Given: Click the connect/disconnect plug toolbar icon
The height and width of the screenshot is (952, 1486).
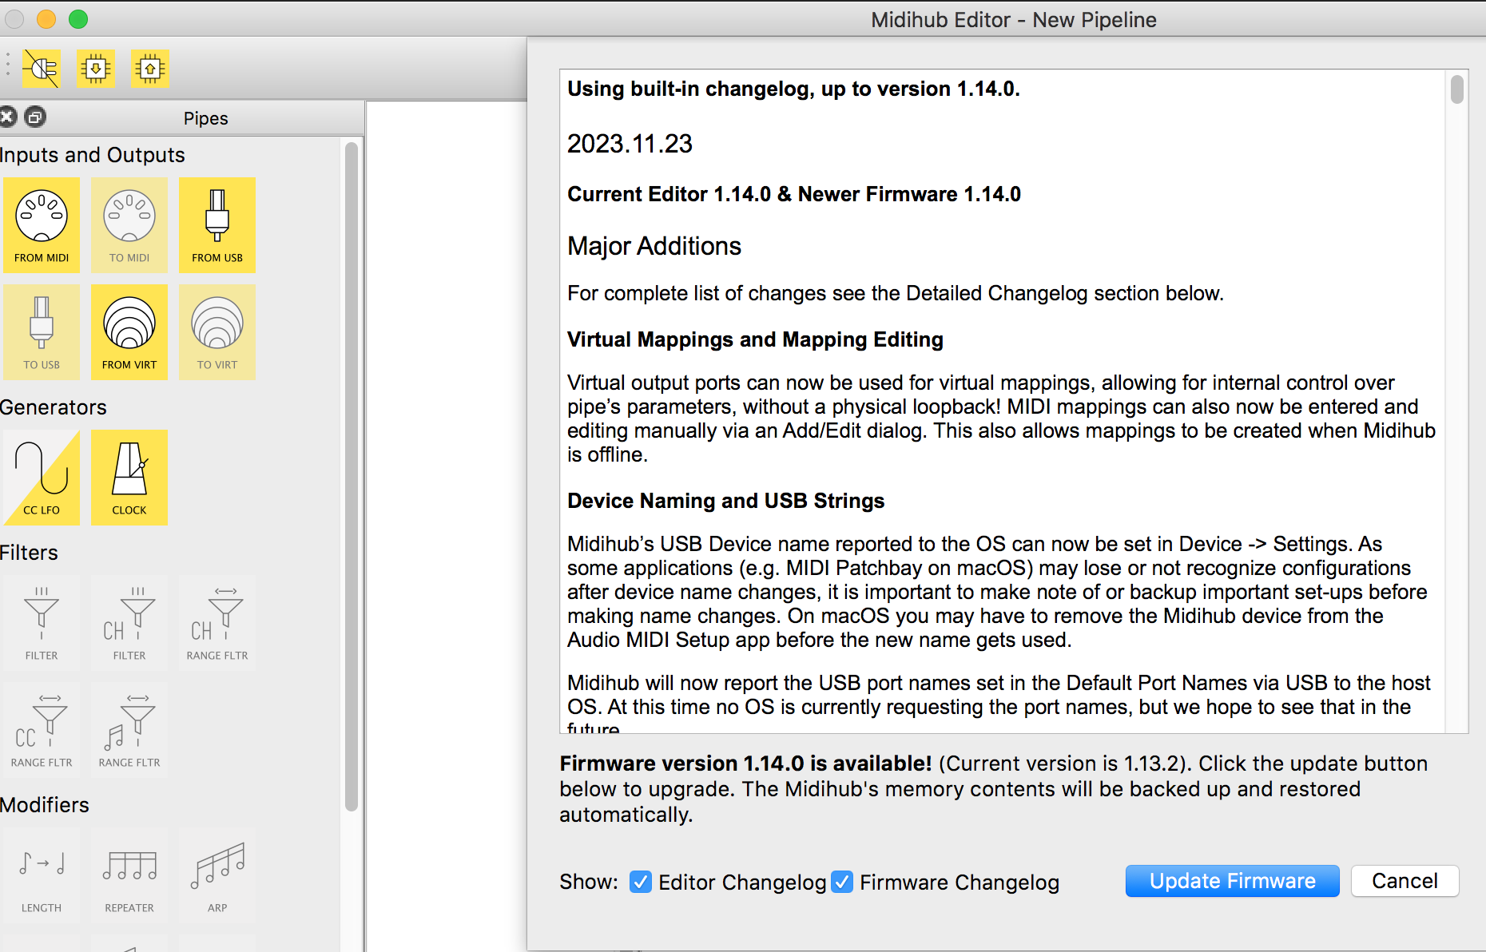Looking at the screenshot, I should click(41, 69).
